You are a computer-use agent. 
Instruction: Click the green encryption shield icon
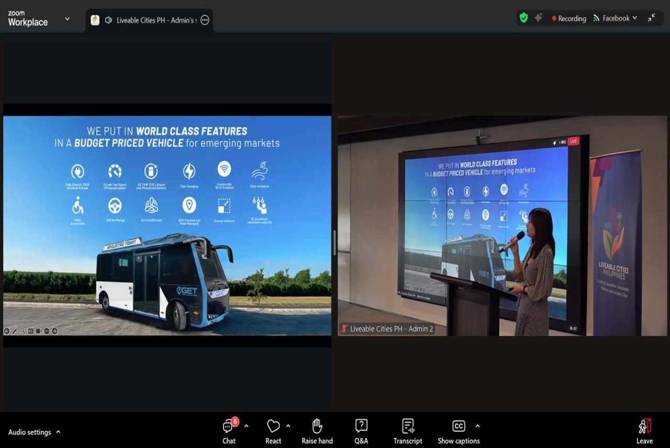tap(523, 18)
